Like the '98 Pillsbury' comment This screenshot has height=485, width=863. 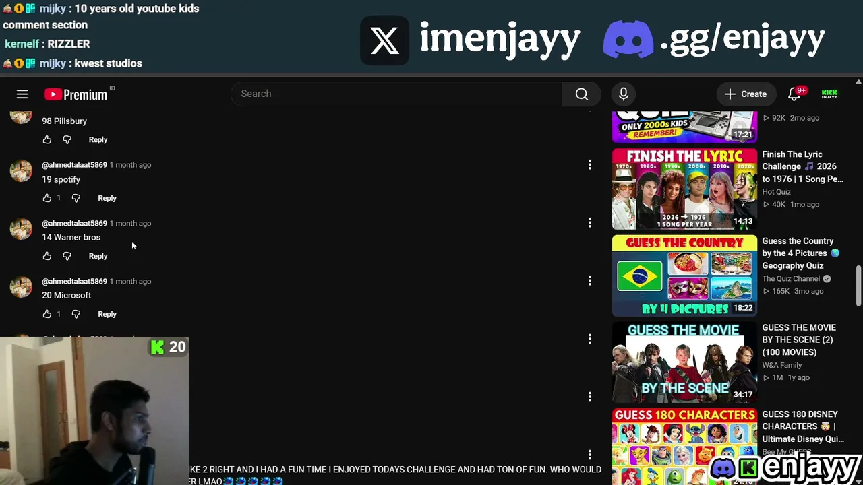pyautogui.click(x=47, y=140)
